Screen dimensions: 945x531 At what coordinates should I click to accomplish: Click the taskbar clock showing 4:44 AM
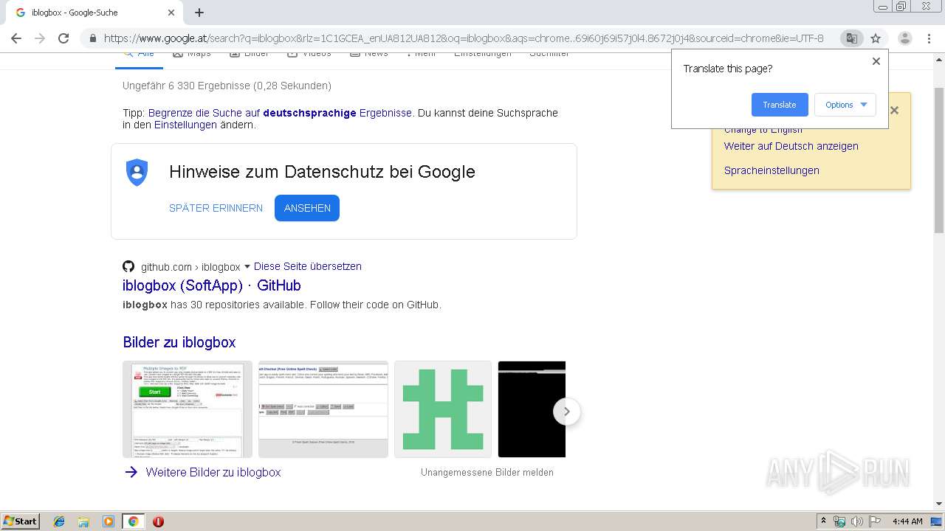click(907, 521)
